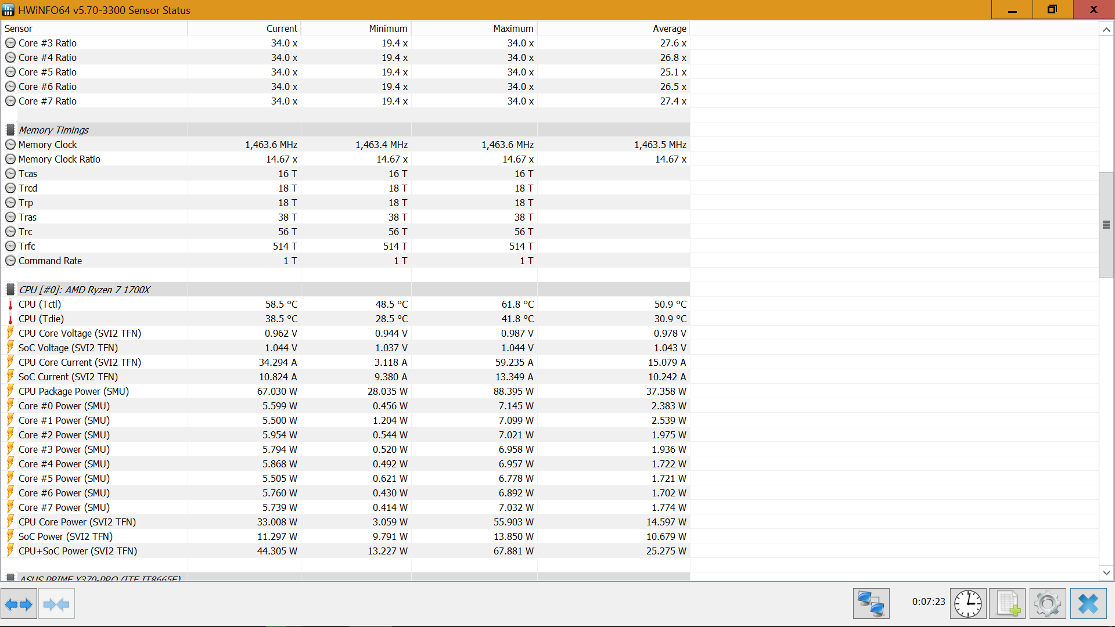1115x627 pixels.
Task: Click the expand columns arrows button
Action: click(x=19, y=604)
